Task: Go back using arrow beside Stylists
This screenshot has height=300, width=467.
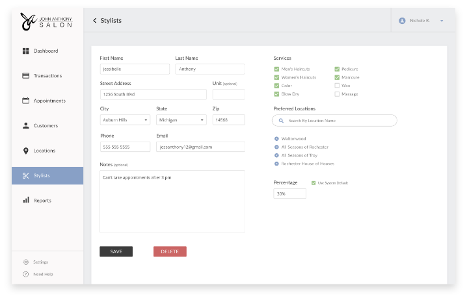Action: [x=95, y=21]
